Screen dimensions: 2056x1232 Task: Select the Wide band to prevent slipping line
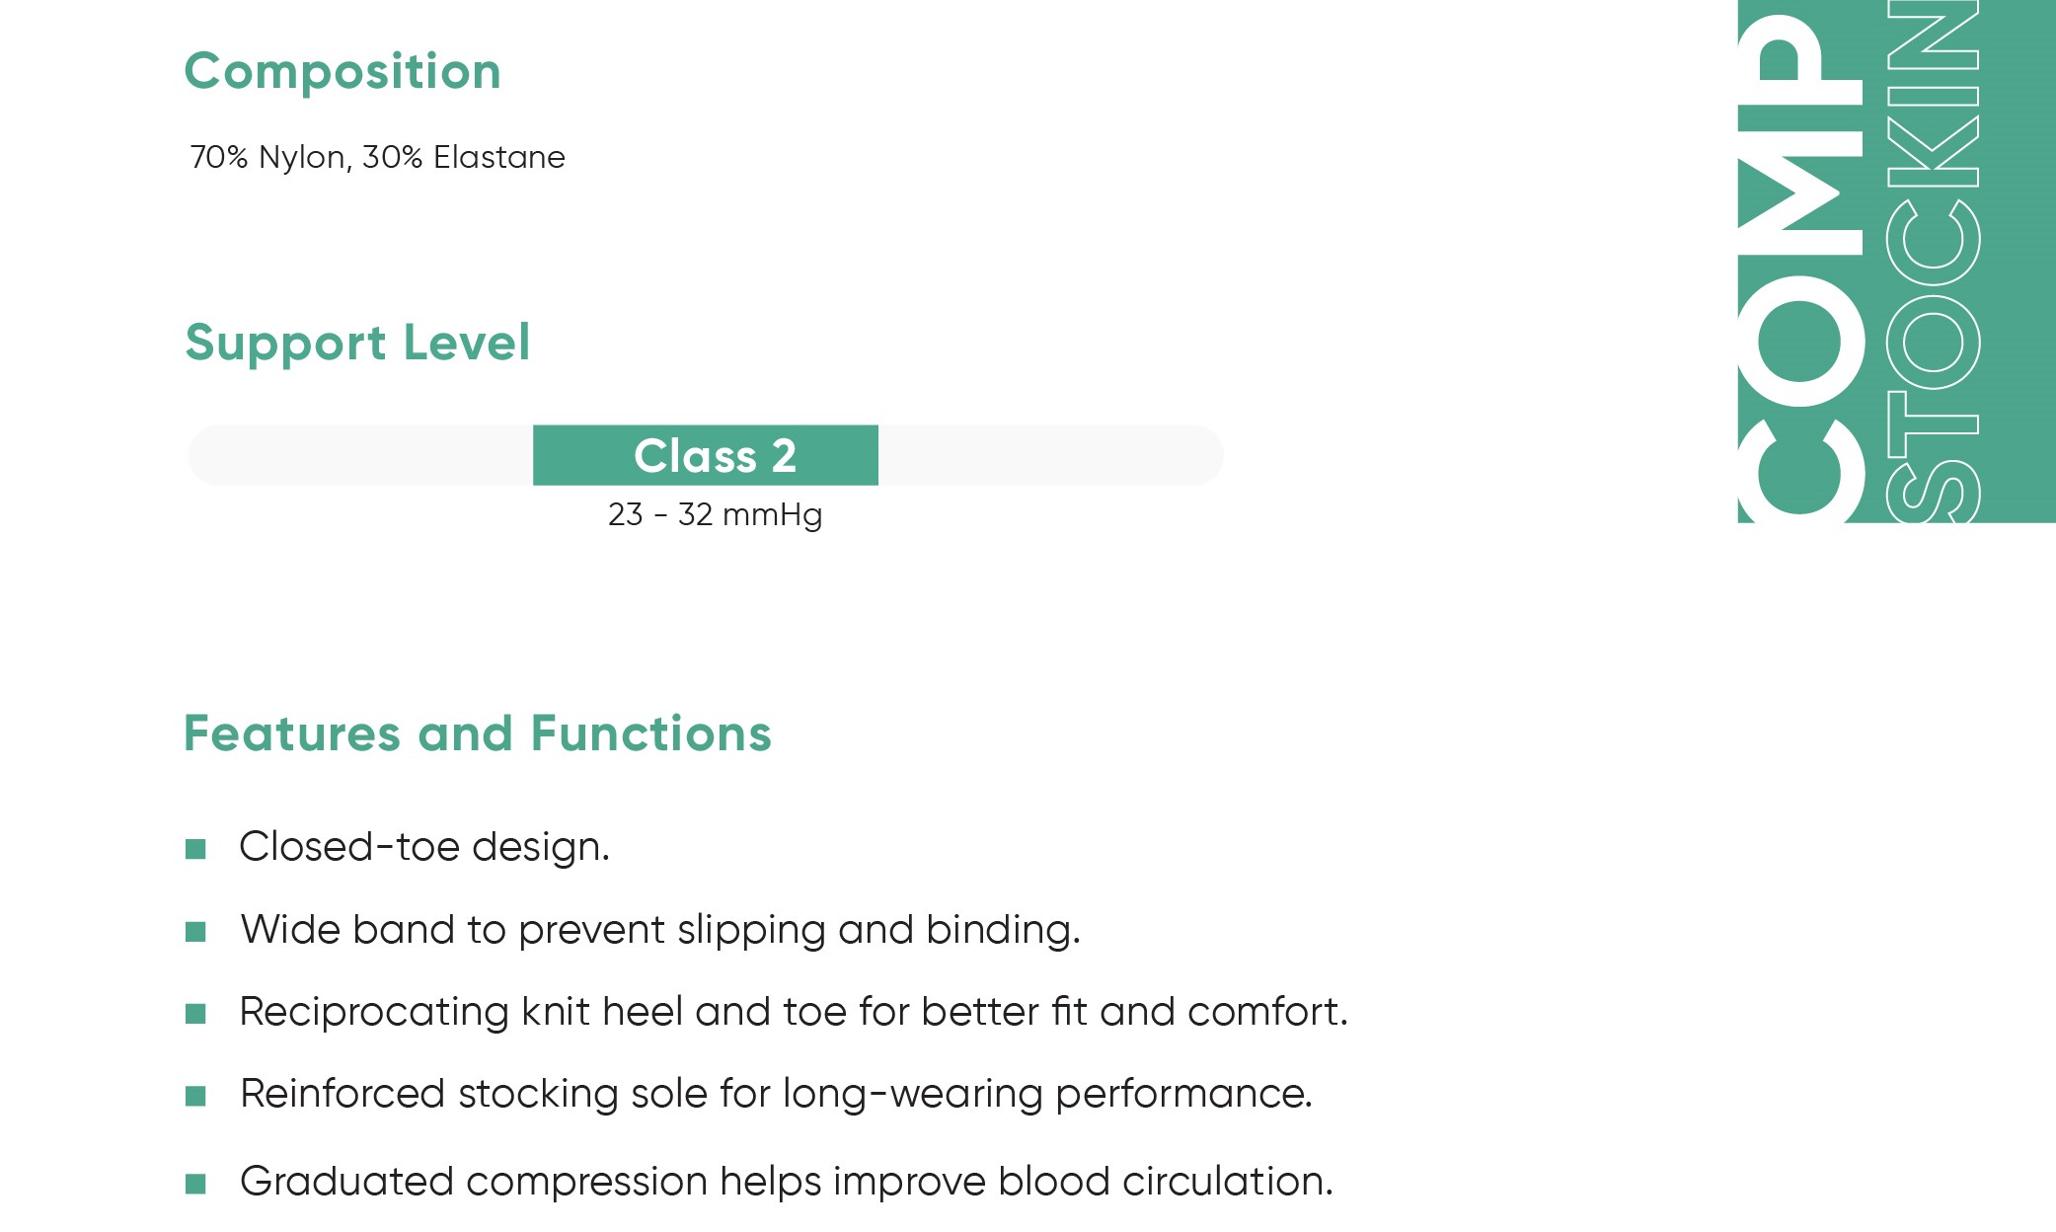(x=660, y=930)
